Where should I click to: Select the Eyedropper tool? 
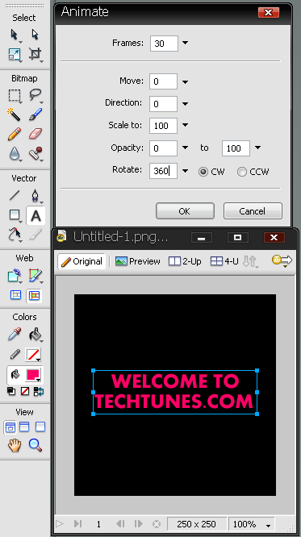point(14,335)
